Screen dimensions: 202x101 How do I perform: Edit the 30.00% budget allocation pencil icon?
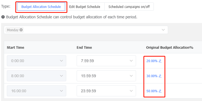pos(160,76)
